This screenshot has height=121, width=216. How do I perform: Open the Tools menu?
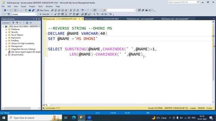click(x=40, y=6)
